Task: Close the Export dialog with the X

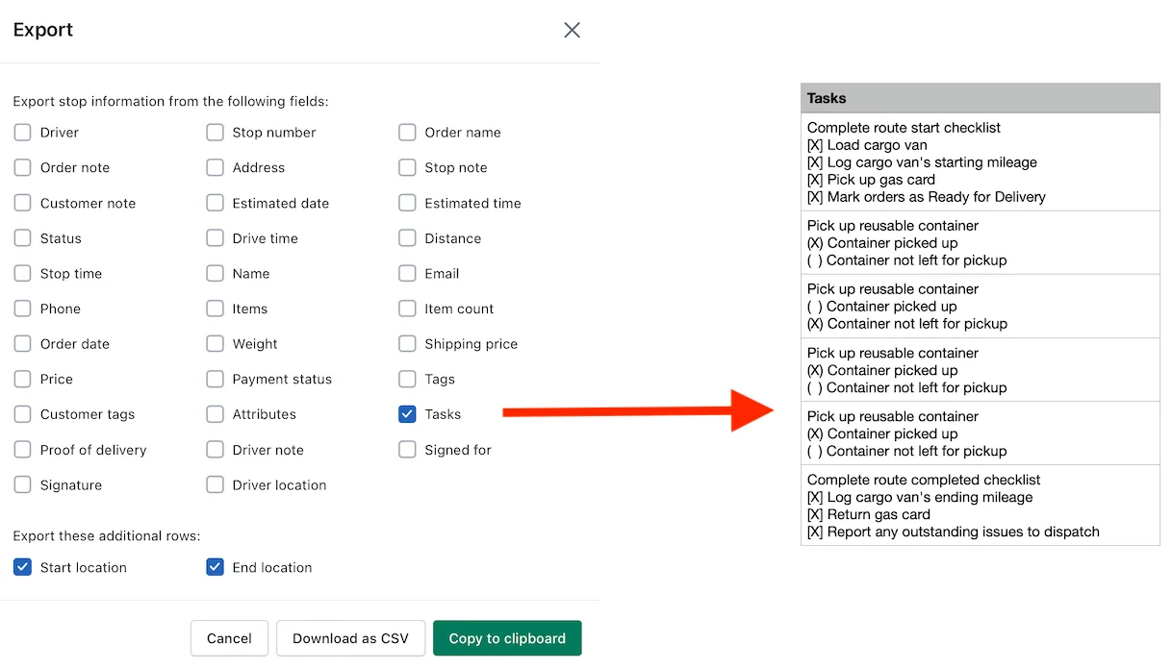Action: (x=572, y=30)
